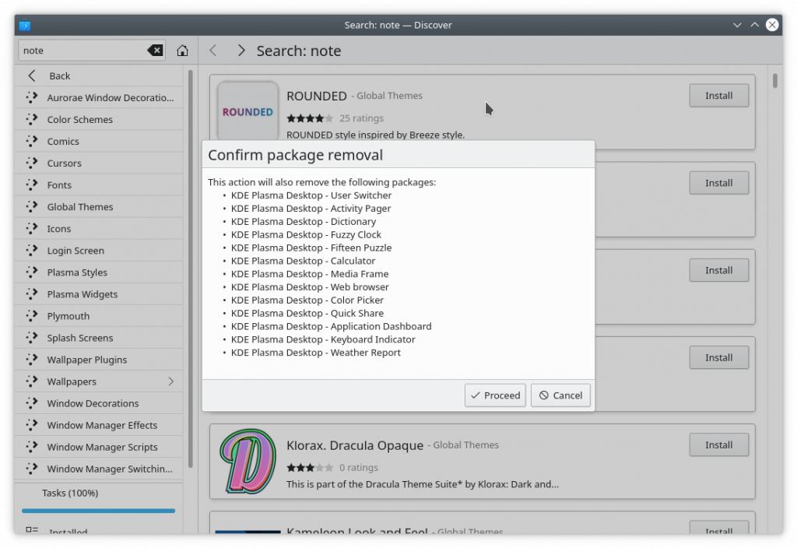Screen dimensions: 797x548
Task: Click the ROUNDED theme thumbnail
Action: pyautogui.click(x=248, y=111)
